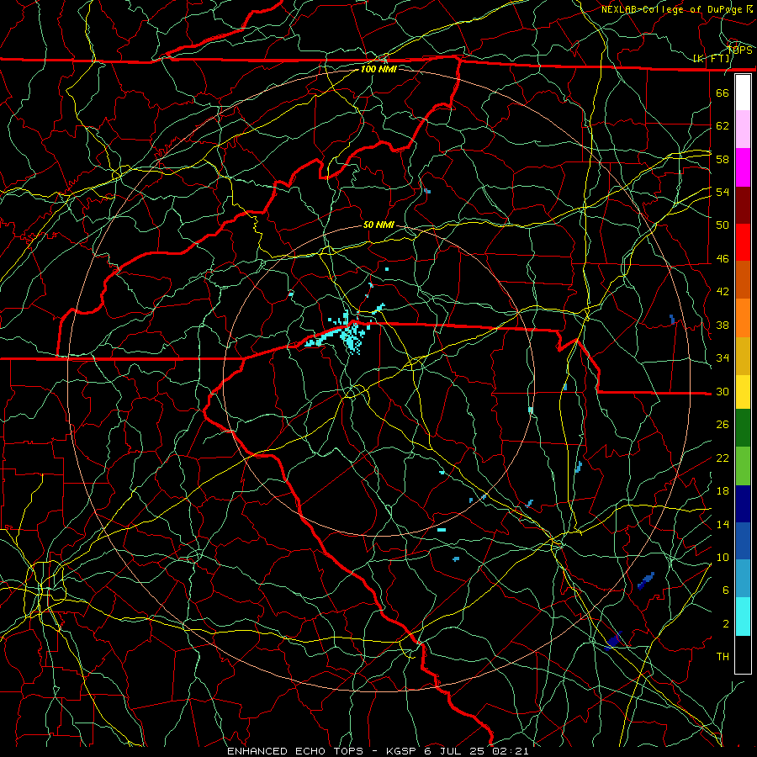
Task: Click the '50' legend value
Action: coord(723,225)
